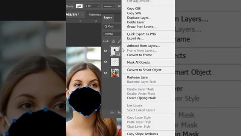Switch to the Pattern document tab

tap(95, 15)
